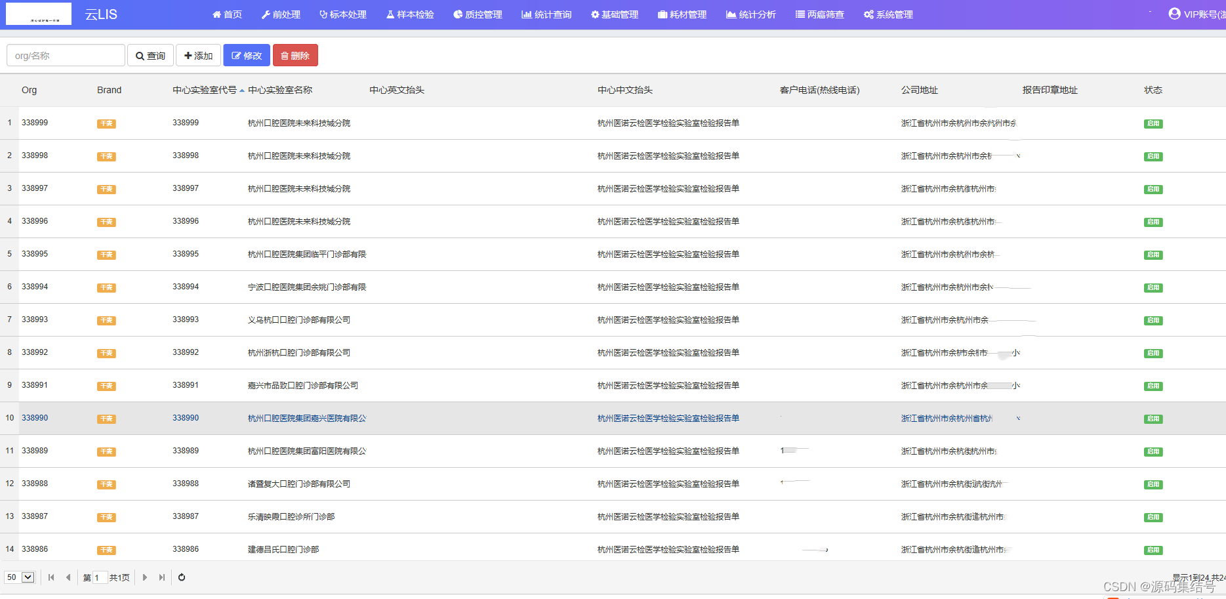Click lab name 宁波口腔医院集团余姚门诊部有限
The image size is (1226, 599).
coord(307,287)
